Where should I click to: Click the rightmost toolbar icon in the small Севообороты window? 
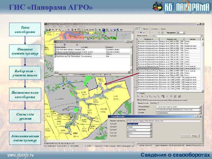77,44
